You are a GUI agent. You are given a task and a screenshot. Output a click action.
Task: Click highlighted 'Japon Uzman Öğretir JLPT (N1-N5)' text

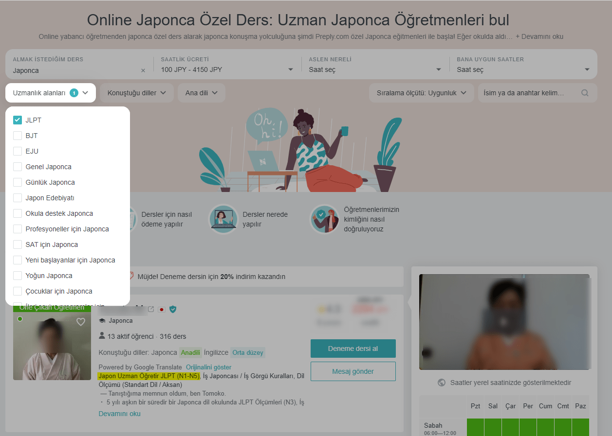[x=149, y=376]
